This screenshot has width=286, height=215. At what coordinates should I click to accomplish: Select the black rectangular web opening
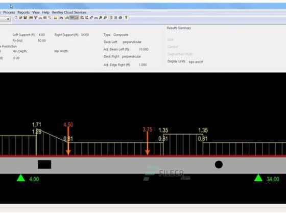coord(44,164)
